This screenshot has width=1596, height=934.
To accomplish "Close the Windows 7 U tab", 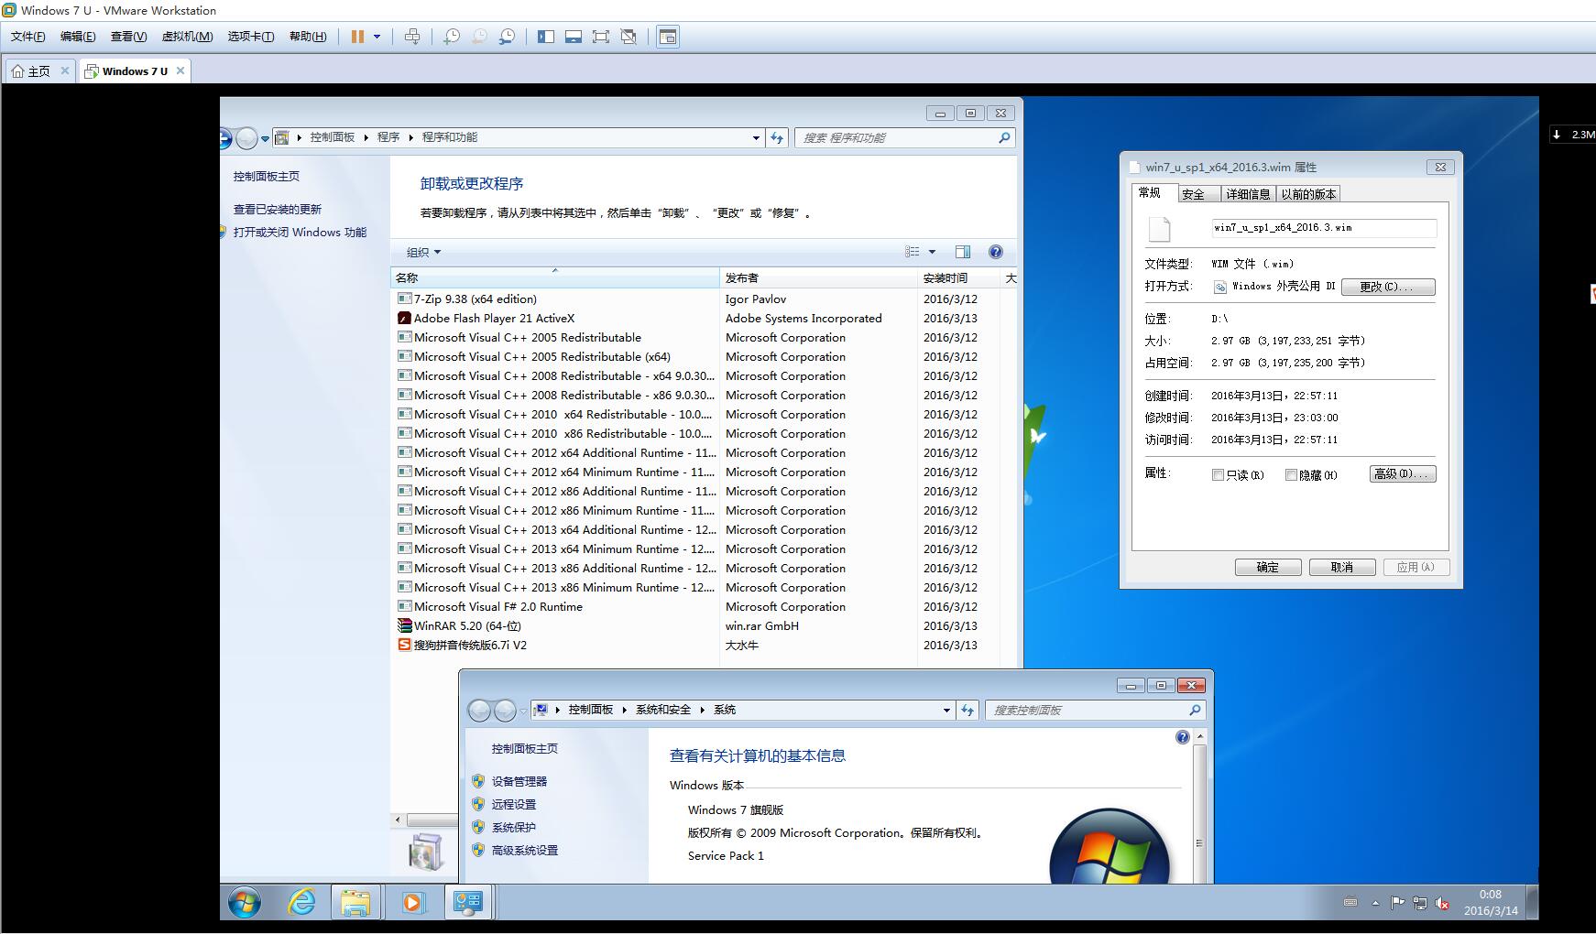I will [x=180, y=71].
